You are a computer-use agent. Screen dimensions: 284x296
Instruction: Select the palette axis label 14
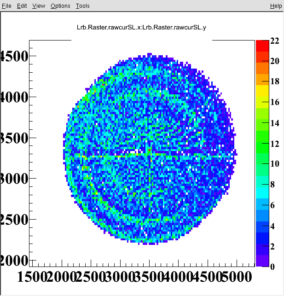[x=275, y=123]
